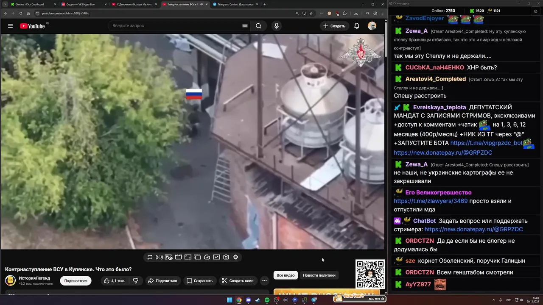Open Chrome downloads icon
This screenshot has width=543, height=305.
pyautogui.click(x=356, y=13)
